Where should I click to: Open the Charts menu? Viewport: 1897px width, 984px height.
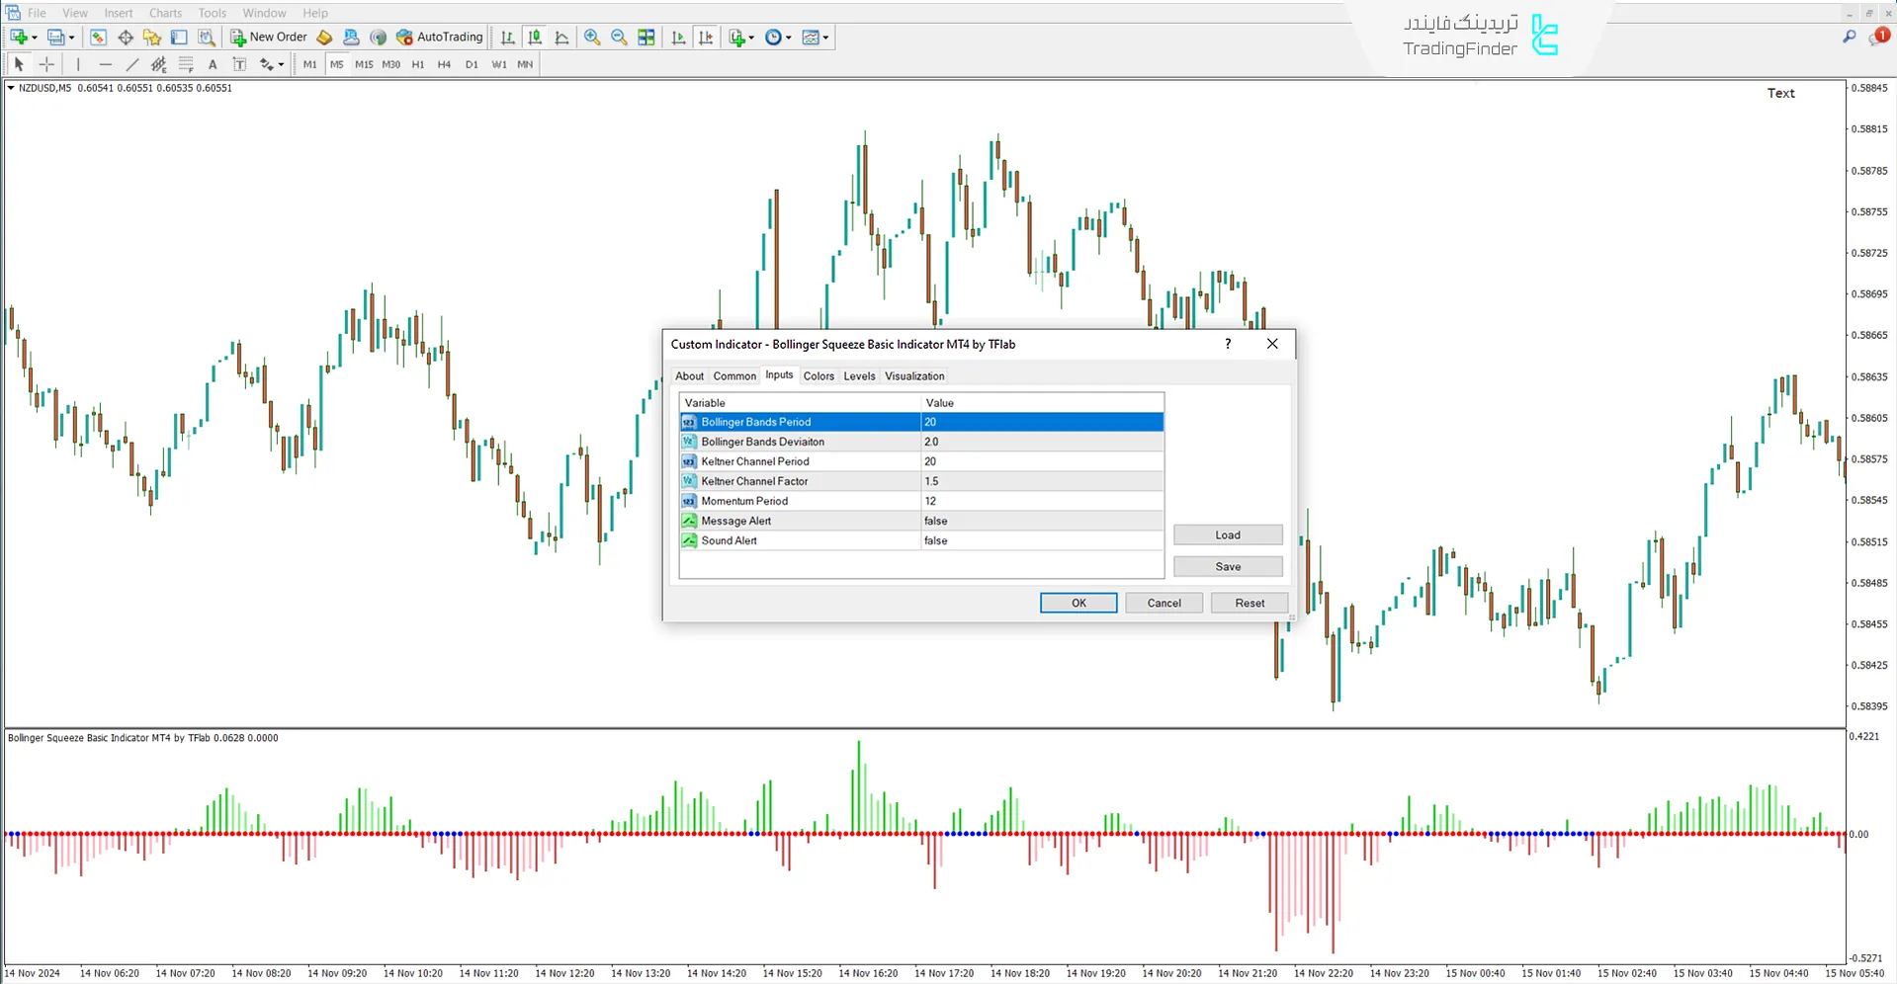(x=164, y=13)
